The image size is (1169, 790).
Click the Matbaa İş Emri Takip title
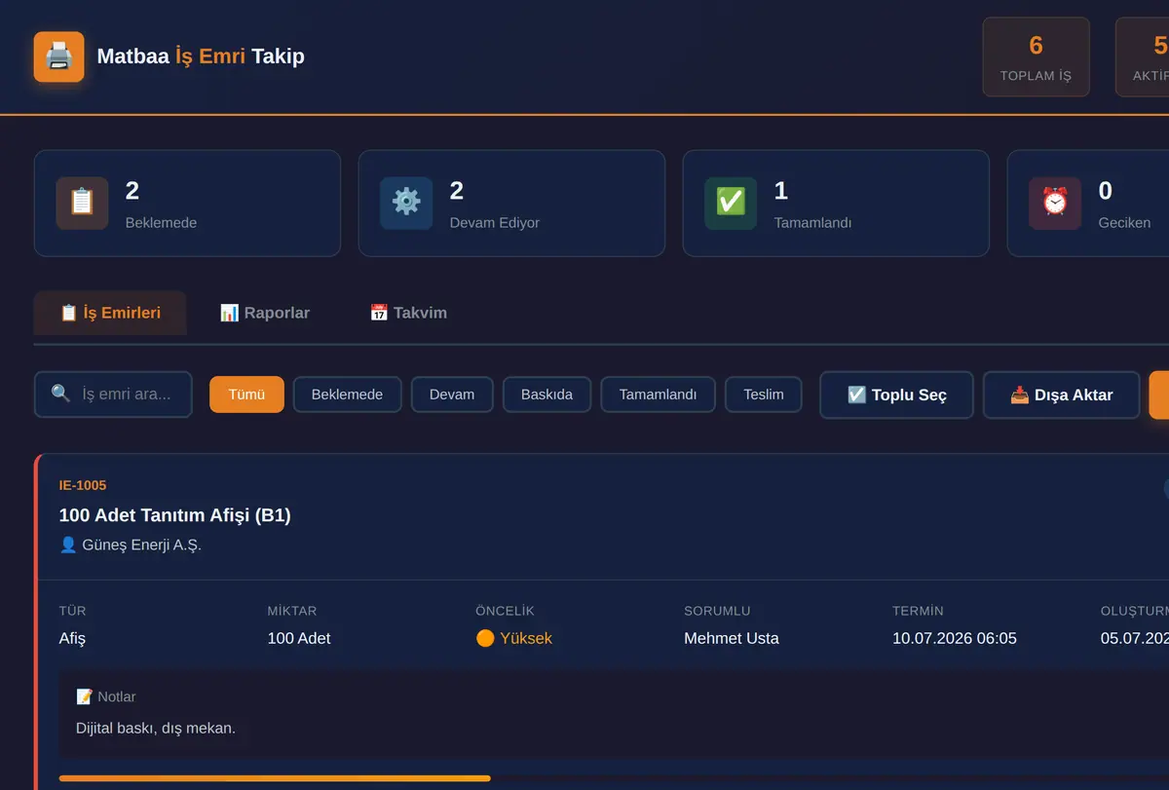pyautogui.click(x=201, y=56)
